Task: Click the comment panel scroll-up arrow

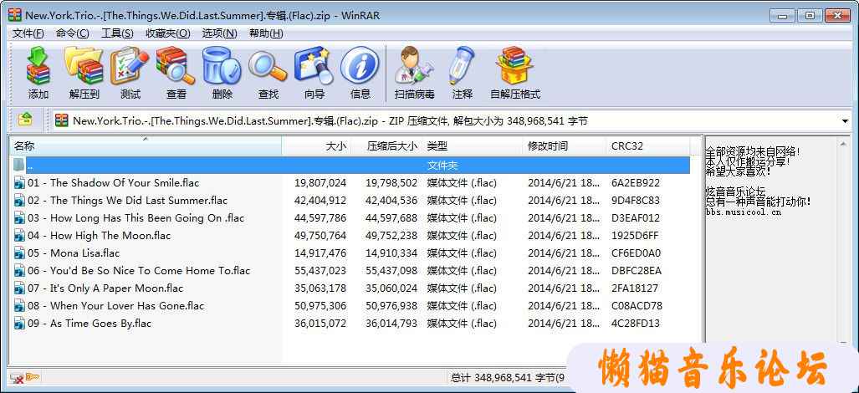Action: click(x=844, y=144)
